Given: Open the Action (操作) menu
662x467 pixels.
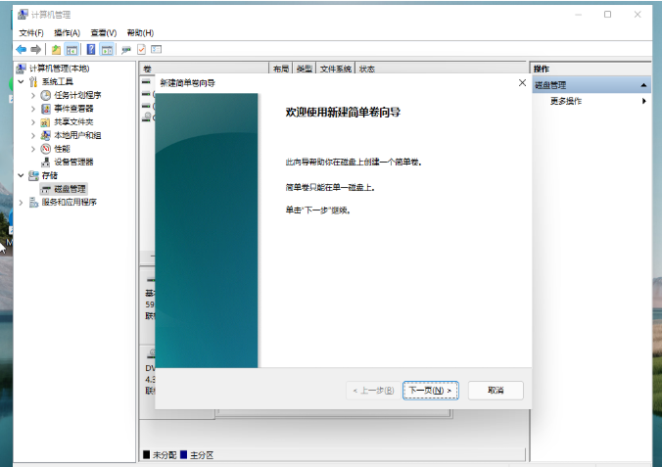Looking at the screenshot, I should pos(67,32).
